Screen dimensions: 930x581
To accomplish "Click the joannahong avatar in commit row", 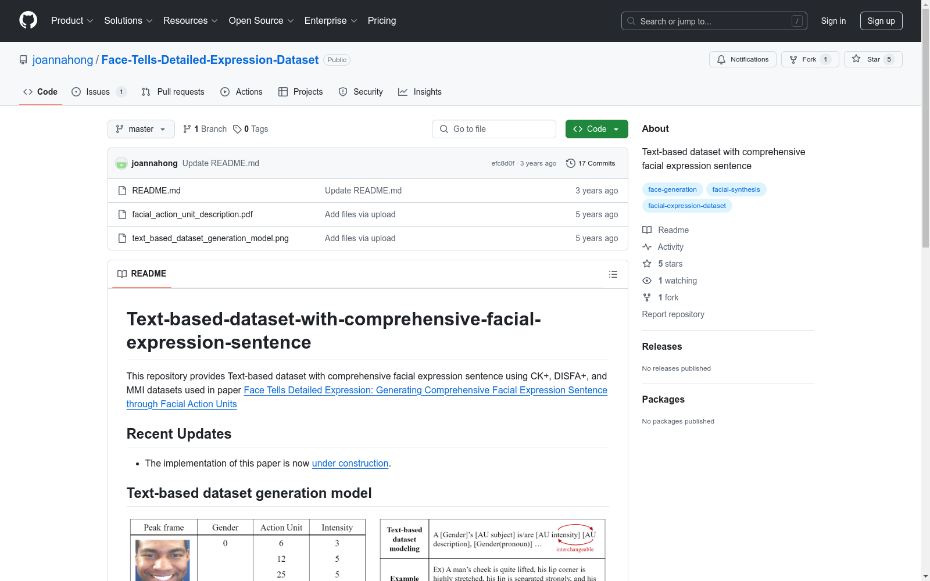I will pos(121,163).
